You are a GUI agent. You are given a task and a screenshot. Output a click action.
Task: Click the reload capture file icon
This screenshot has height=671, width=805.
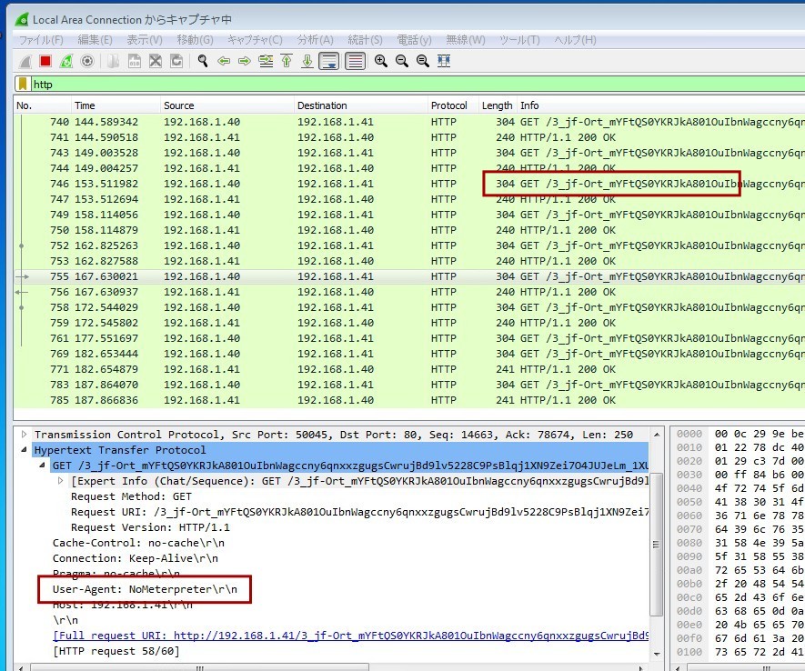click(x=176, y=62)
